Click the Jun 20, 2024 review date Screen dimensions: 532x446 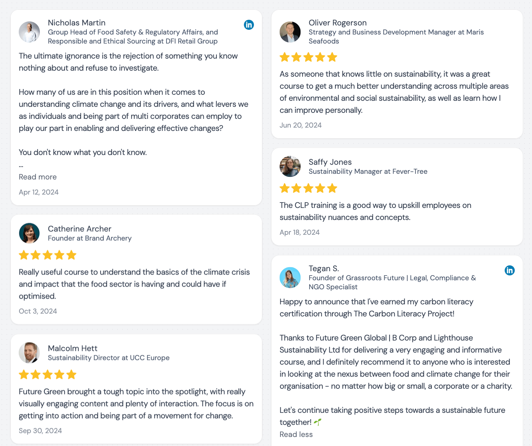click(301, 125)
